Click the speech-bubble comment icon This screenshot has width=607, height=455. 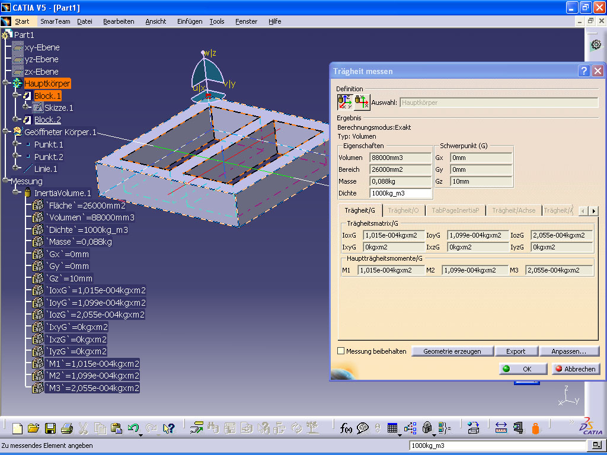[362, 428]
